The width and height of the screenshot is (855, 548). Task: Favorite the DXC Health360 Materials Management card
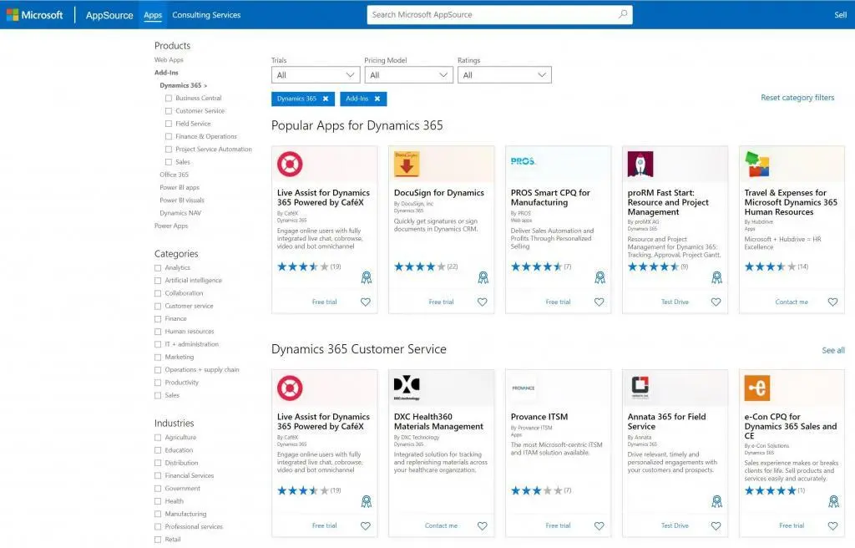[x=482, y=525]
